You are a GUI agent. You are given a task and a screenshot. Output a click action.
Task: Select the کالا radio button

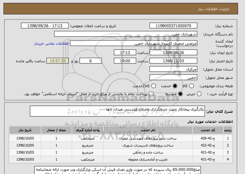pos(192,86)
